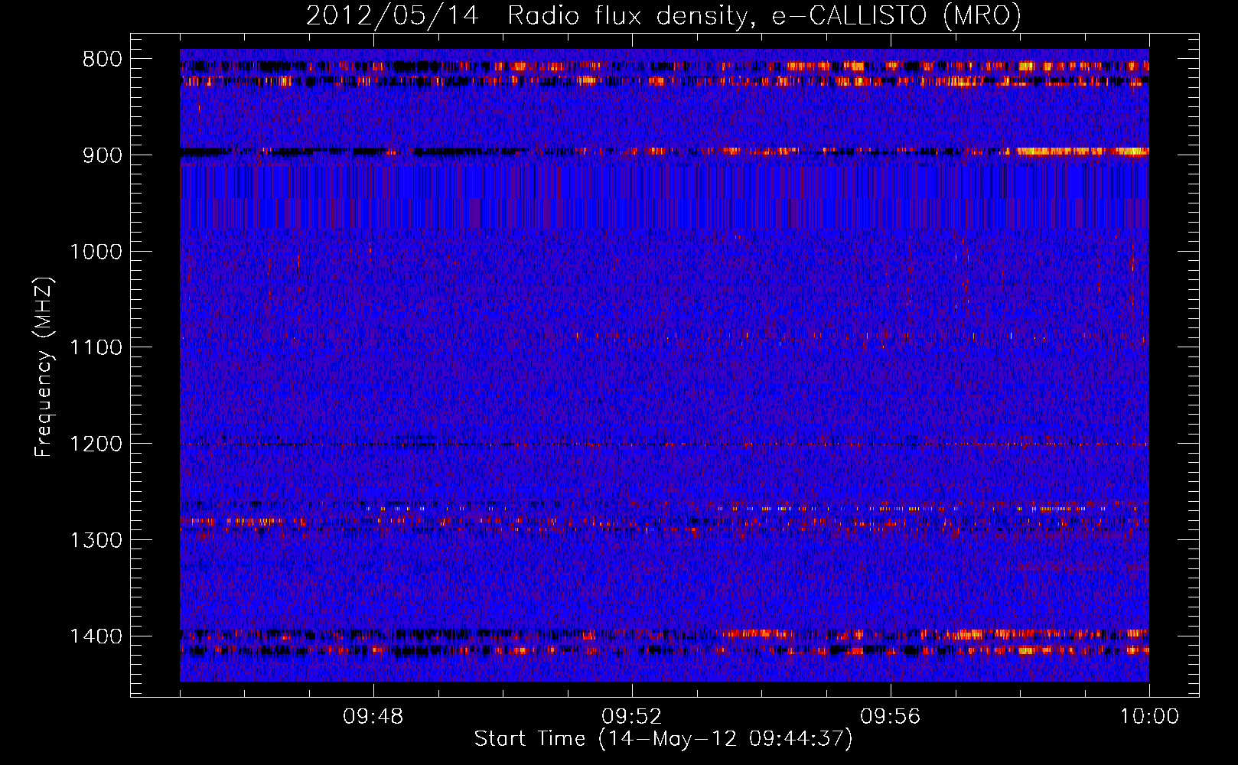Screen dimensions: 1238x765
Task: Click the 09:48 time tick label
Action: pyautogui.click(x=373, y=717)
